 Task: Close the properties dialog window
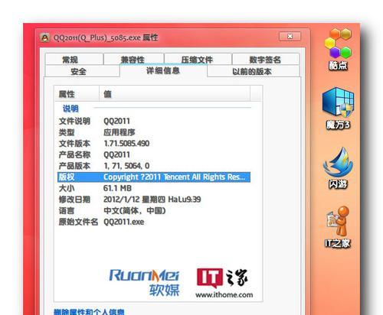[290, 36]
